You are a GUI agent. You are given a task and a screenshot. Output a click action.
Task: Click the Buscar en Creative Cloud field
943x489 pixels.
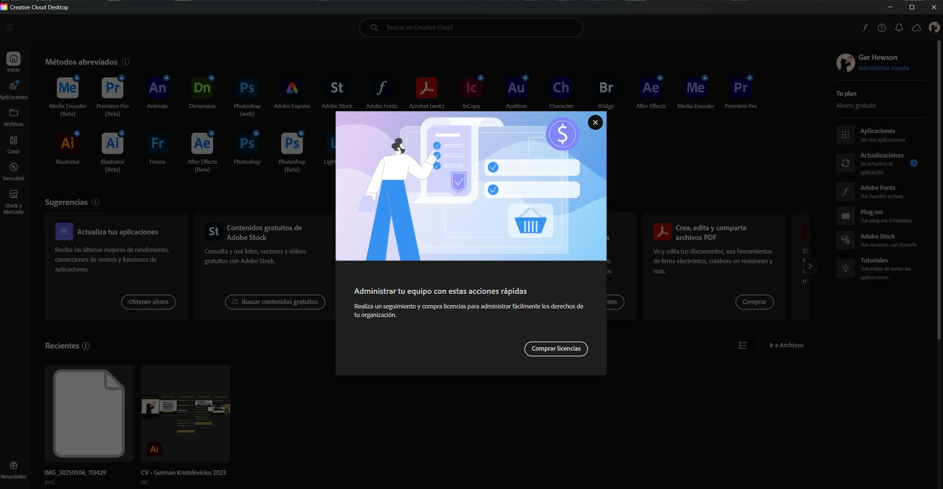point(470,28)
